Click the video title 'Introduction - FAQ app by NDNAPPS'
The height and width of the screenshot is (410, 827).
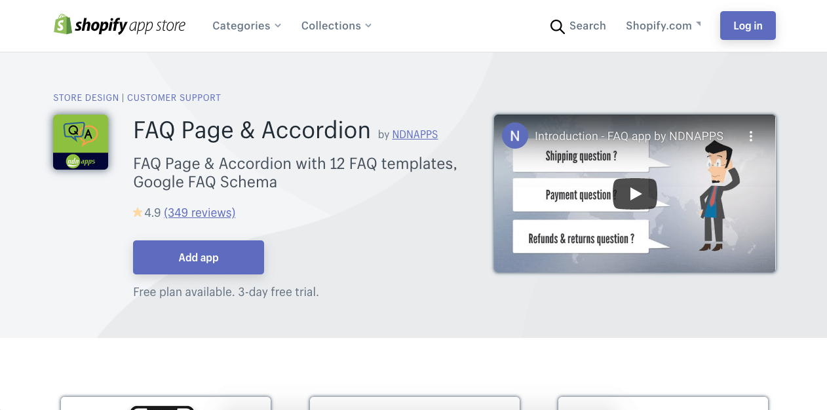[x=629, y=136]
